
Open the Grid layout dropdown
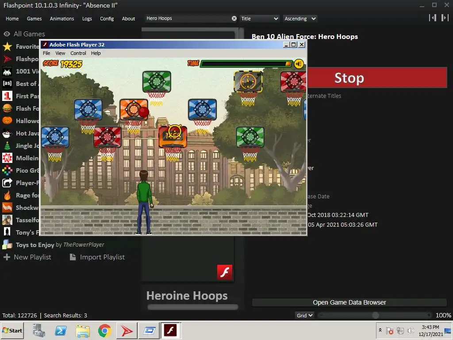[304, 315]
